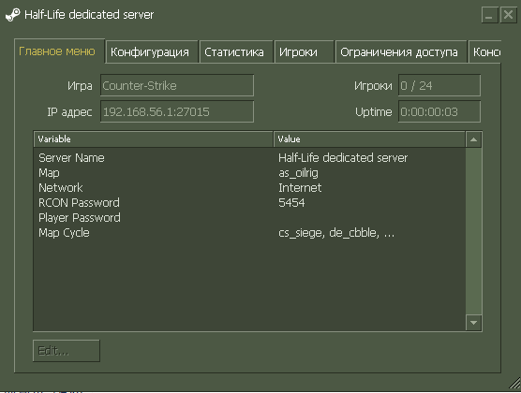The image size is (521, 393).
Task: Open the partially visible Консоль tab
Action: [484, 52]
